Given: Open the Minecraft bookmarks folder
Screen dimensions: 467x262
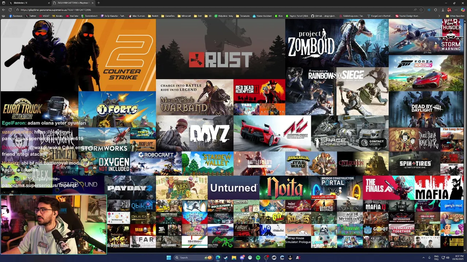Looking at the screenshot, I should pyautogui.click(x=185, y=16).
